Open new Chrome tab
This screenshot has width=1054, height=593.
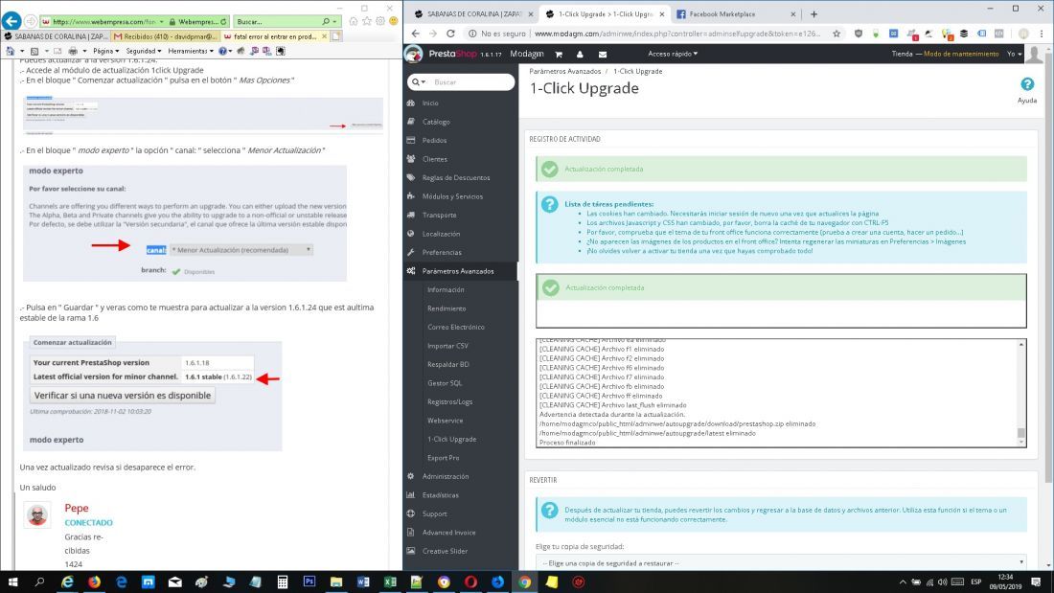pos(813,13)
